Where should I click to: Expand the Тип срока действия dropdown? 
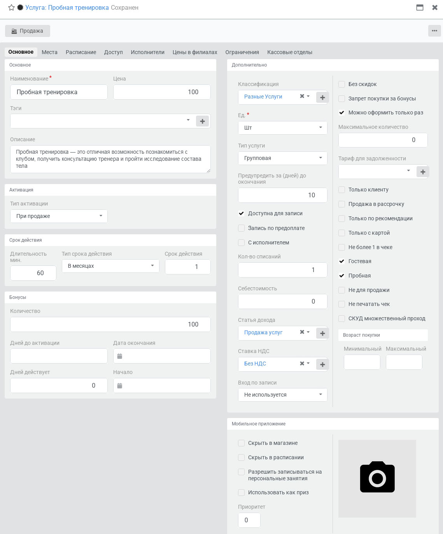pos(110,266)
